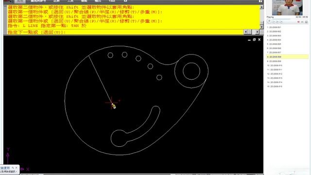Select highlighted playlist item 8
311x175 pixels.
[x=287, y=57]
